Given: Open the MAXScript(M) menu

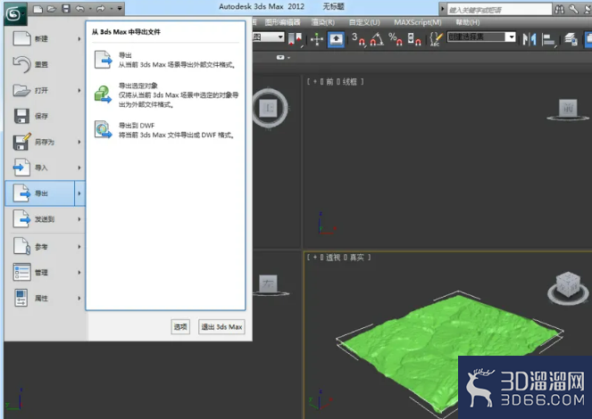Looking at the screenshot, I should click(x=418, y=22).
